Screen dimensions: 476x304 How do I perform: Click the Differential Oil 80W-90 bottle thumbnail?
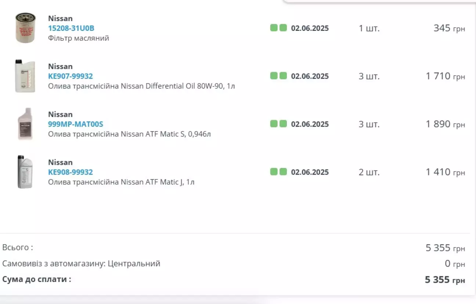pos(25,76)
